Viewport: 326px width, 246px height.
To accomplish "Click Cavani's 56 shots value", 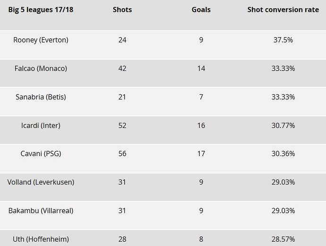I will click(x=122, y=153).
